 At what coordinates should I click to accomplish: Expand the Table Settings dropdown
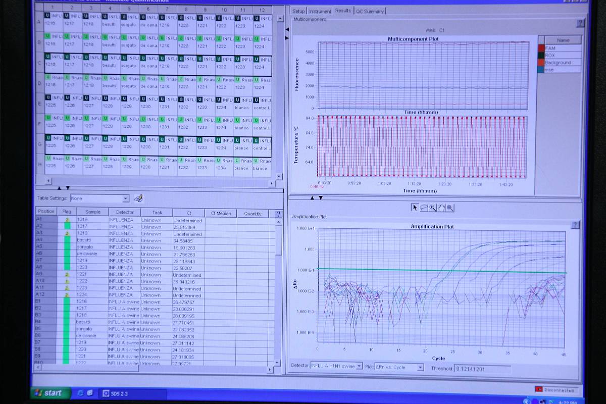126,199
